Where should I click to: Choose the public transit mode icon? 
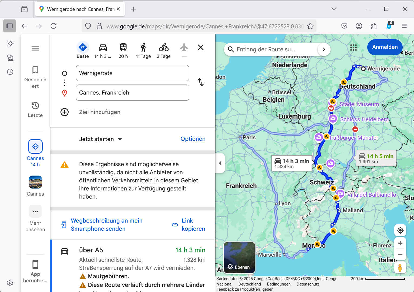click(x=123, y=47)
